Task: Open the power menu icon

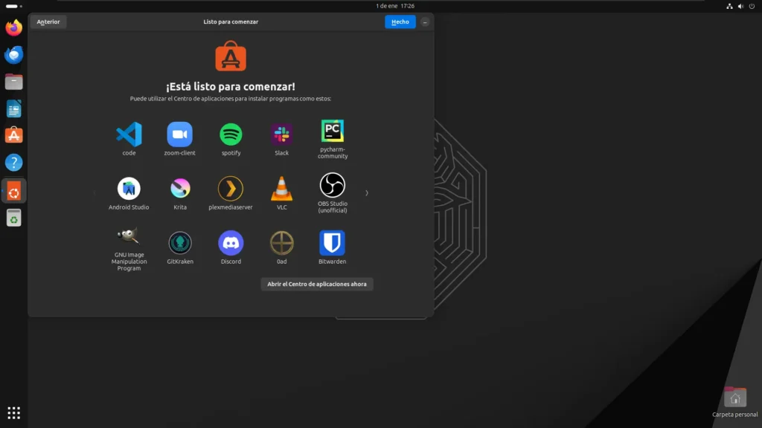Action: click(752, 6)
